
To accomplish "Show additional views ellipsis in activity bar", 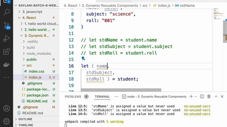I will click(6, 78).
